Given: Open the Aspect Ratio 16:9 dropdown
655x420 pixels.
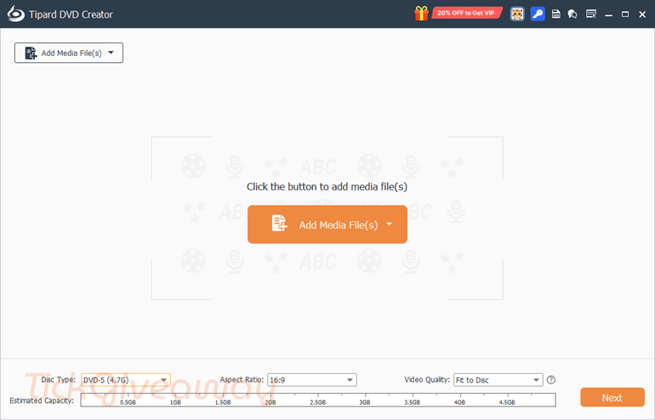Looking at the screenshot, I should coord(312,380).
